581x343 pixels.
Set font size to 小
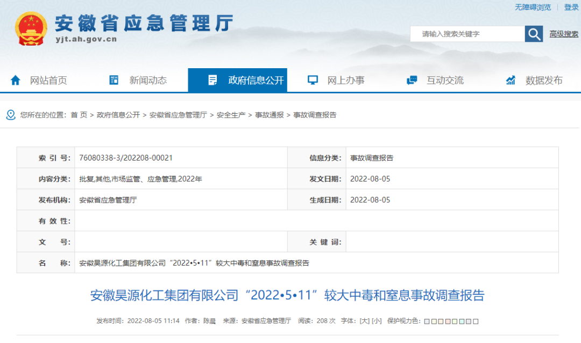377,321
